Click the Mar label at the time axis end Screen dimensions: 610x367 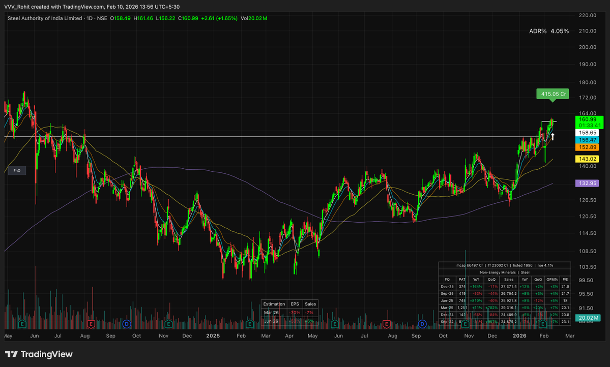[x=570, y=335]
